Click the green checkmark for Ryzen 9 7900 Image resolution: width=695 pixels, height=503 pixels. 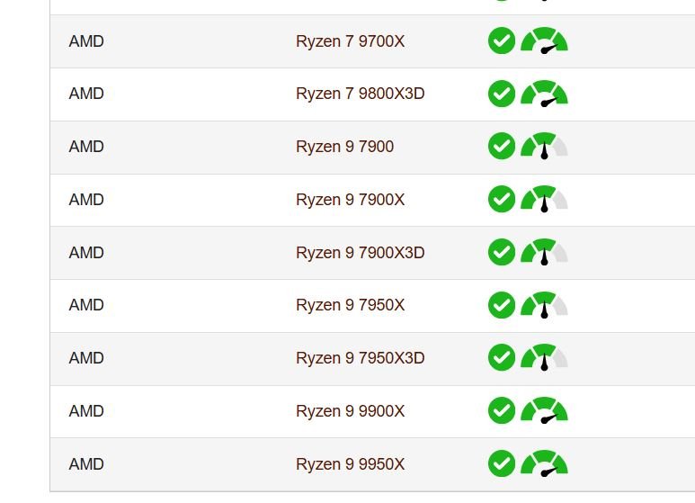point(502,146)
